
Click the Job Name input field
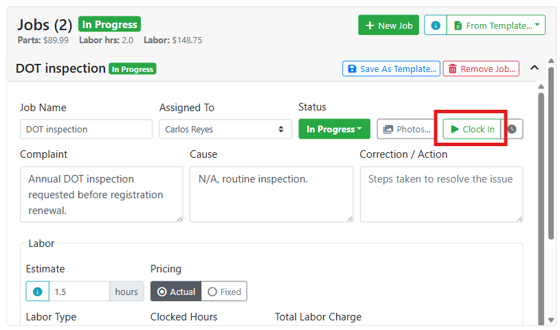[86, 129]
